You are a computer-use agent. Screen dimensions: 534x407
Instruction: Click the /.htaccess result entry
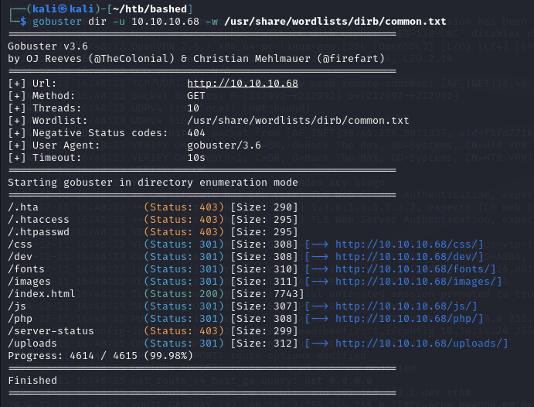39,219
